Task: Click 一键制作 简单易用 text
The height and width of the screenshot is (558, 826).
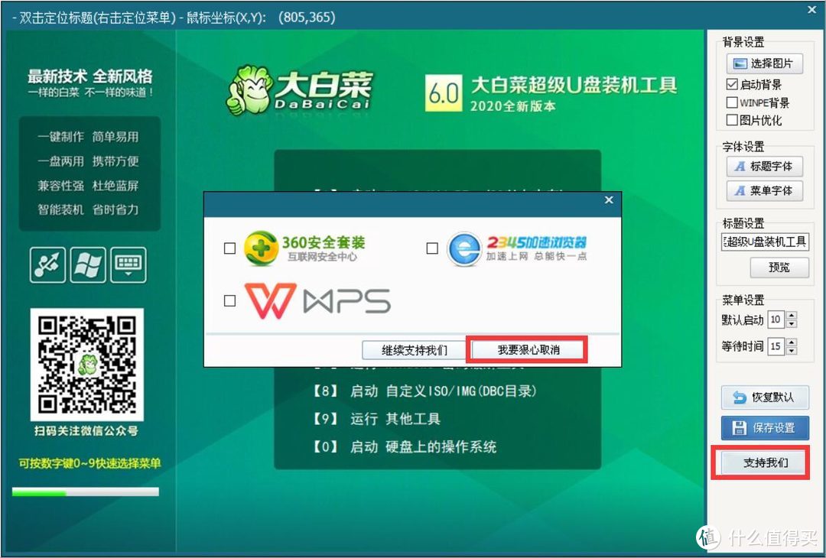Action: (88, 137)
